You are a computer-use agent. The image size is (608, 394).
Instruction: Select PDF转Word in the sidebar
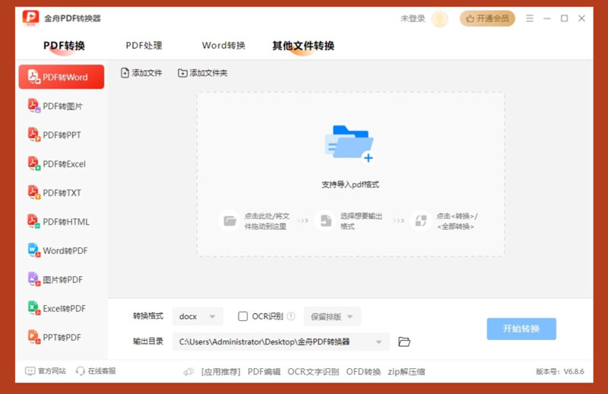coord(62,77)
